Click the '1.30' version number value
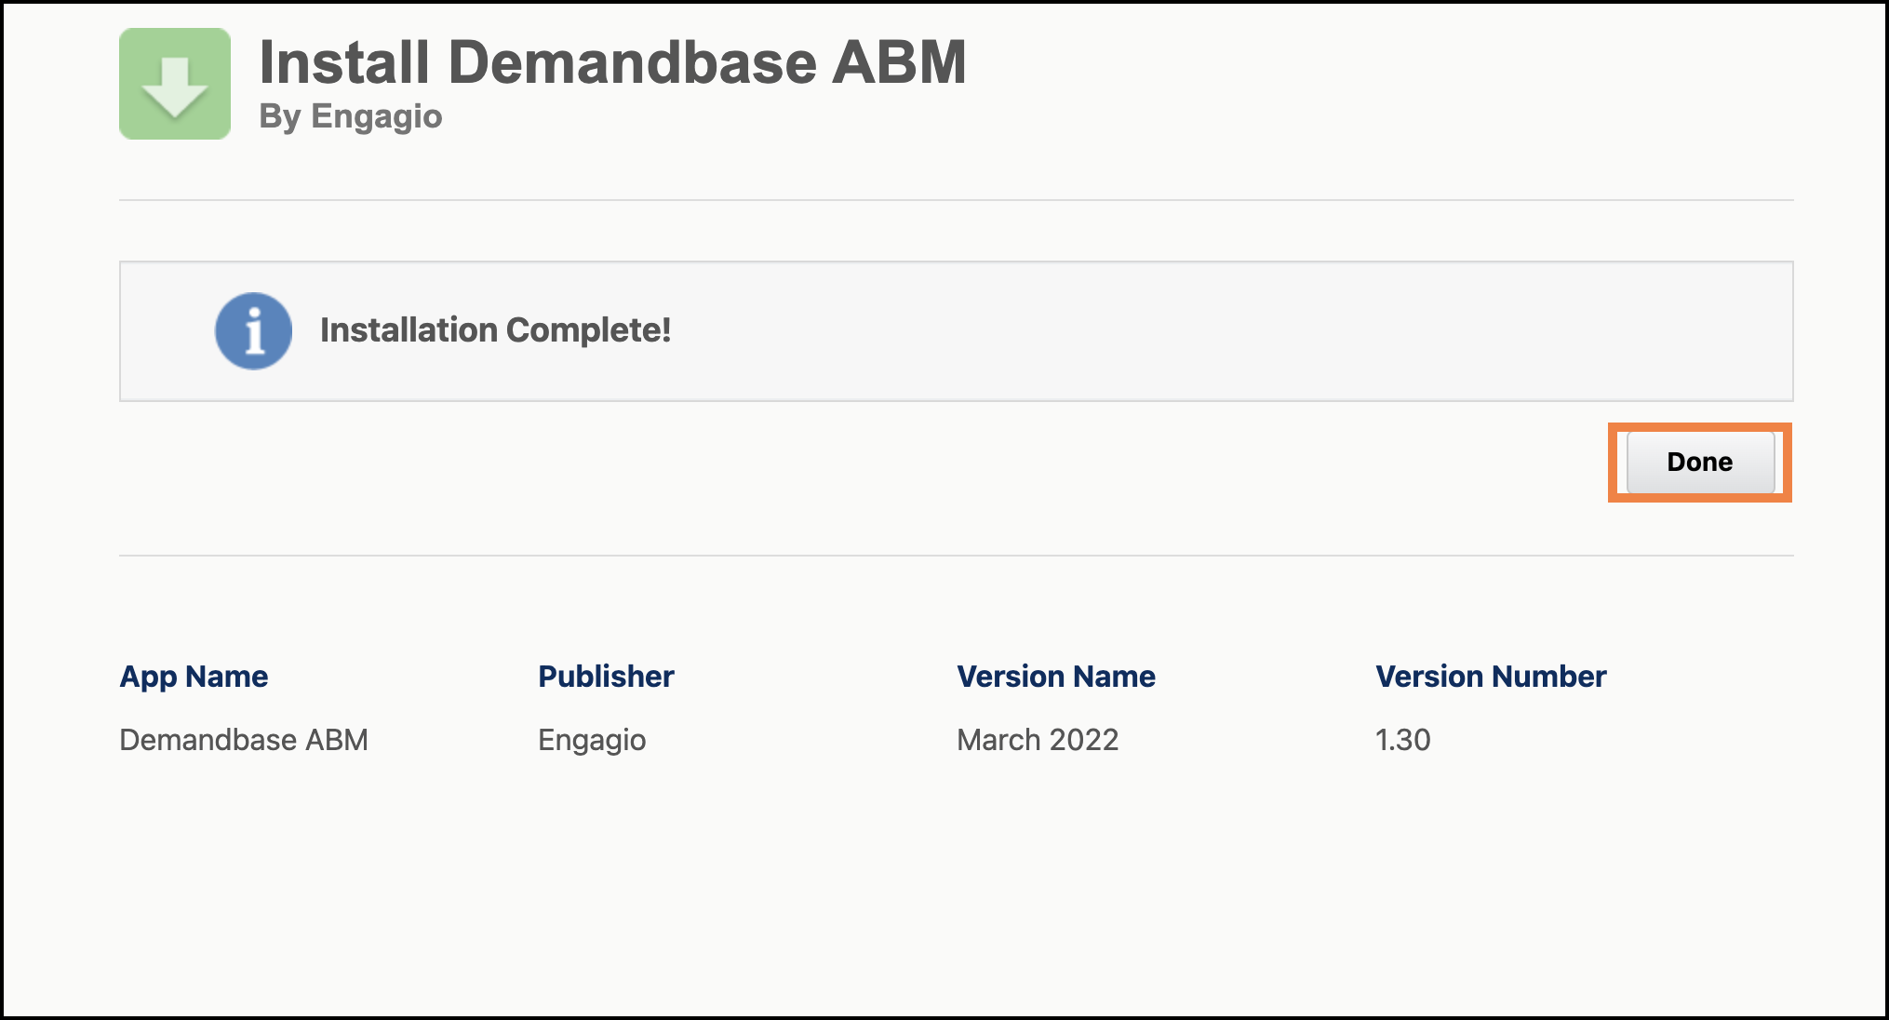Screen dimensions: 1889x1020 1403,740
